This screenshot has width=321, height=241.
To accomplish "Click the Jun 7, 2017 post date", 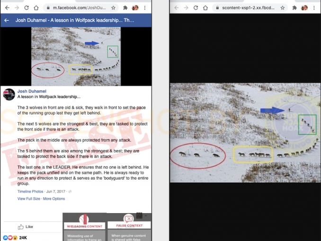I will [x=56, y=191].
